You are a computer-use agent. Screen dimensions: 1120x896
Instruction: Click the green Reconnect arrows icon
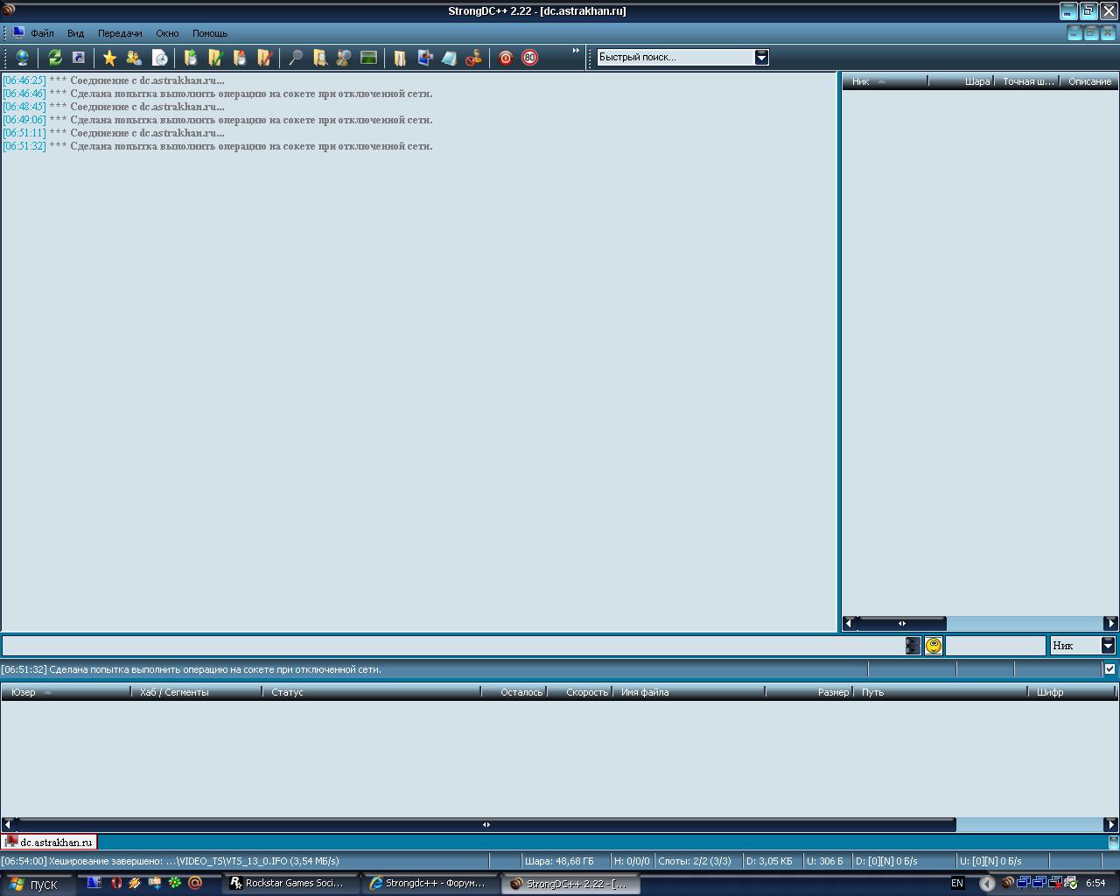tap(55, 58)
